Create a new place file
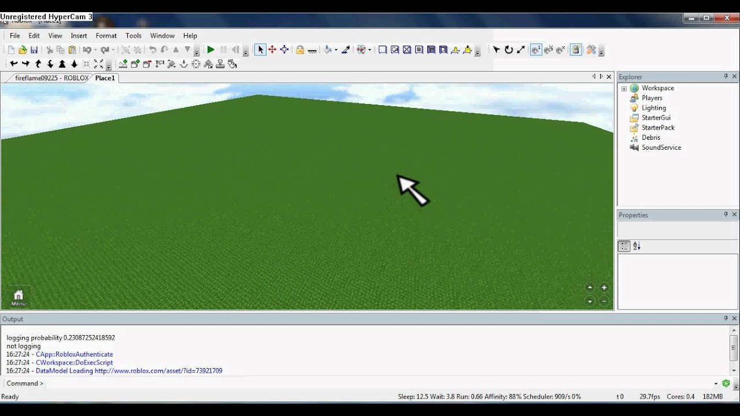This screenshot has width=740, height=416. pos(11,50)
